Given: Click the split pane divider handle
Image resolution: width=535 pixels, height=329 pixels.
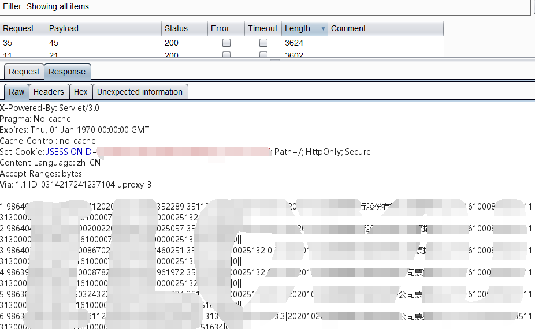Looking at the screenshot, I should click(x=275, y=59).
